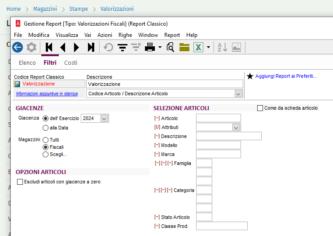Open the Azioni menu
The width and height of the screenshot is (333, 236).
(105, 35)
